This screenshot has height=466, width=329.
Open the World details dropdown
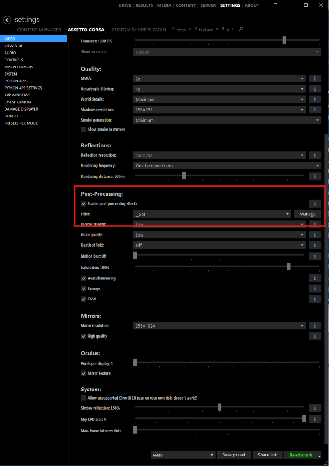click(x=220, y=100)
